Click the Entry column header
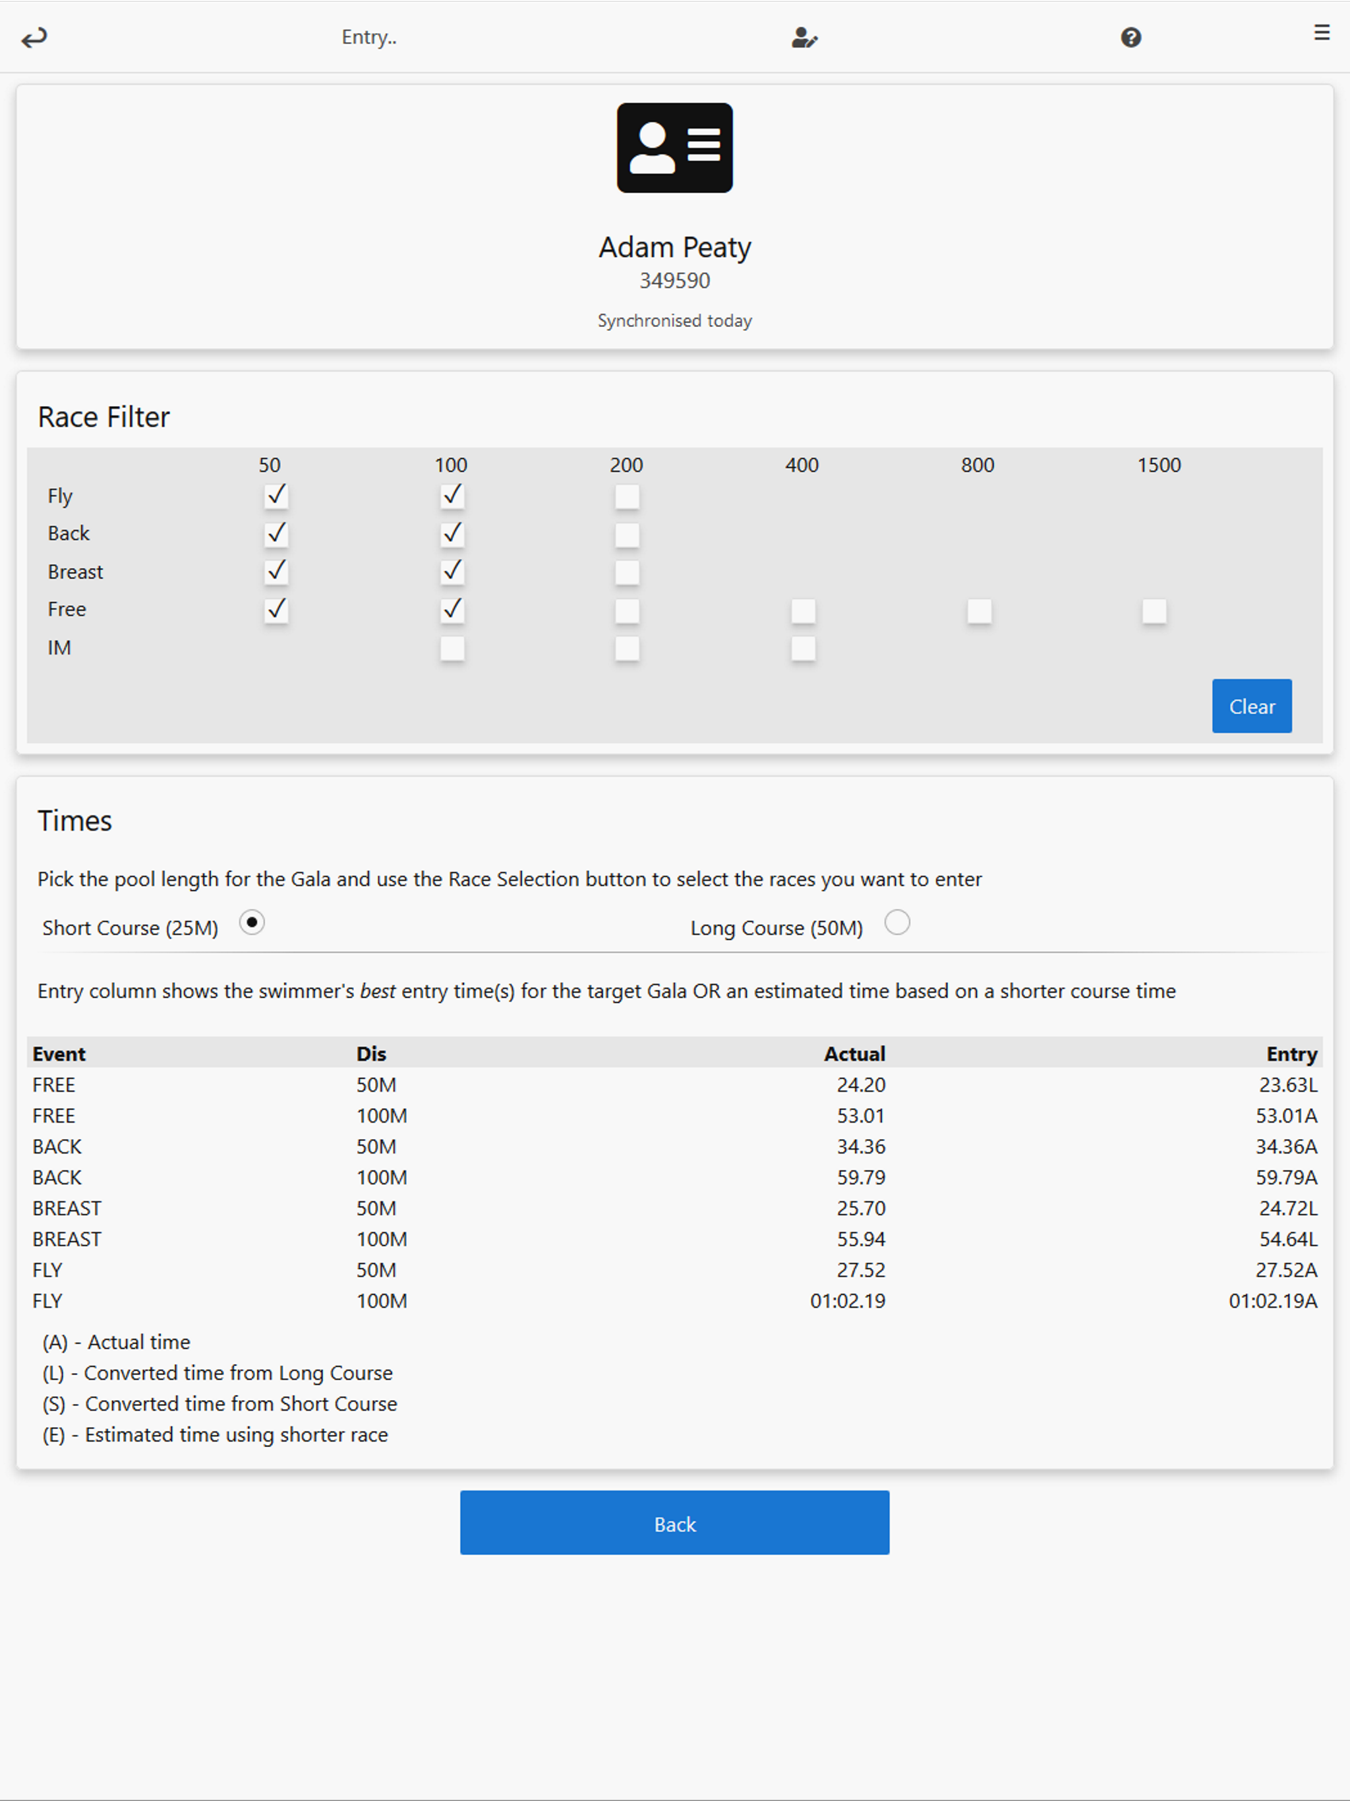 (x=1291, y=1053)
